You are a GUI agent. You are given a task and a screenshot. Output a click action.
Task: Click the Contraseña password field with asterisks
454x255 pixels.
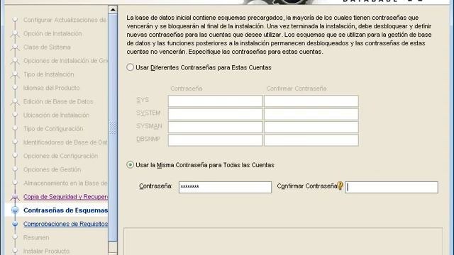pos(225,187)
